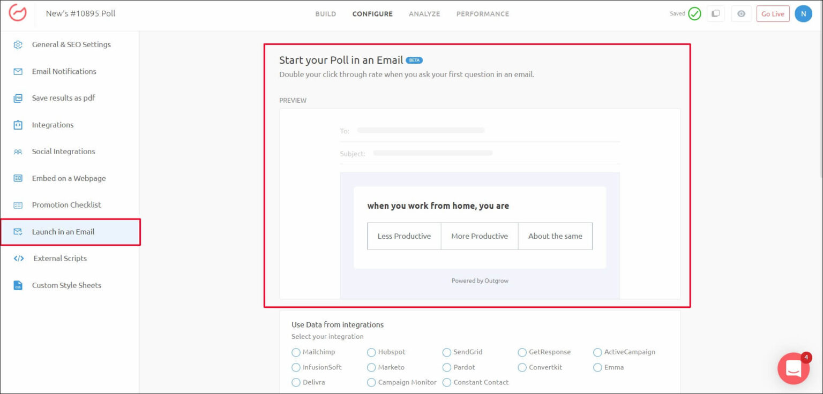Select the Hubspot integration radio button
This screenshot has width=823, height=394.
pyautogui.click(x=371, y=352)
